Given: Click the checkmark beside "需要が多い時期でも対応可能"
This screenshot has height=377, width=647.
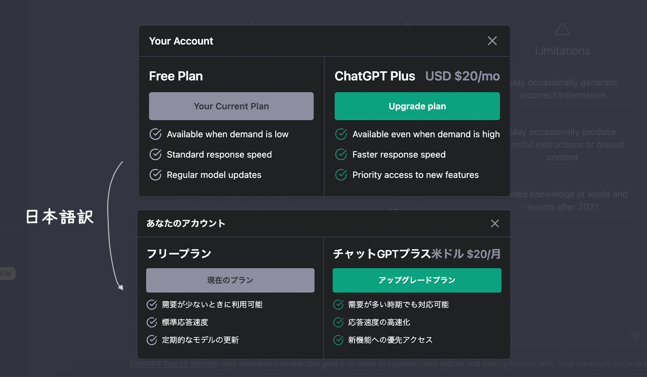Looking at the screenshot, I should (x=338, y=304).
